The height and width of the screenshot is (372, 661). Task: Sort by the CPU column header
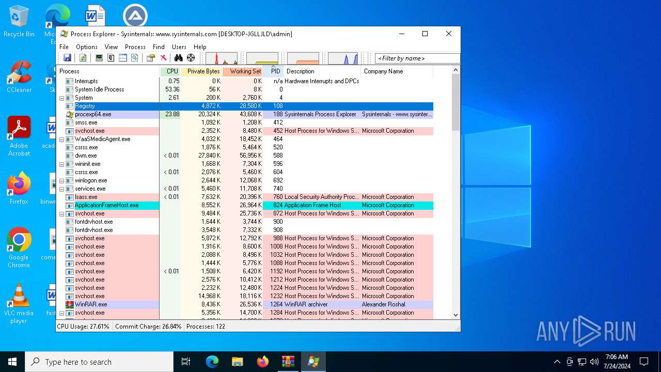(x=170, y=71)
